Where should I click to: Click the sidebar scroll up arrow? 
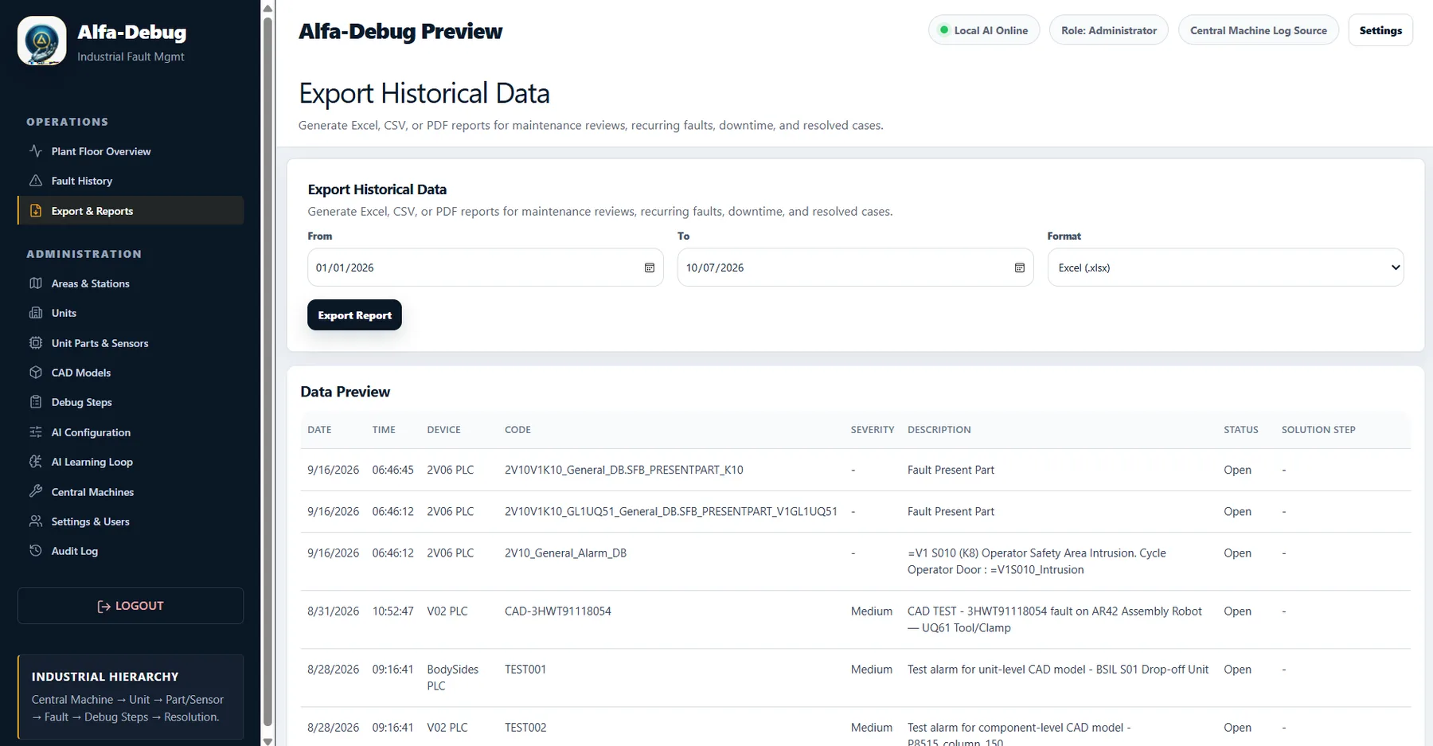tap(268, 8)
